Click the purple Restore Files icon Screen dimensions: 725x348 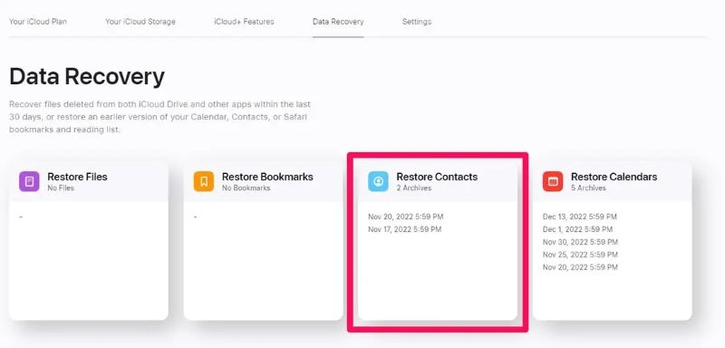click(x=29, y=181)
